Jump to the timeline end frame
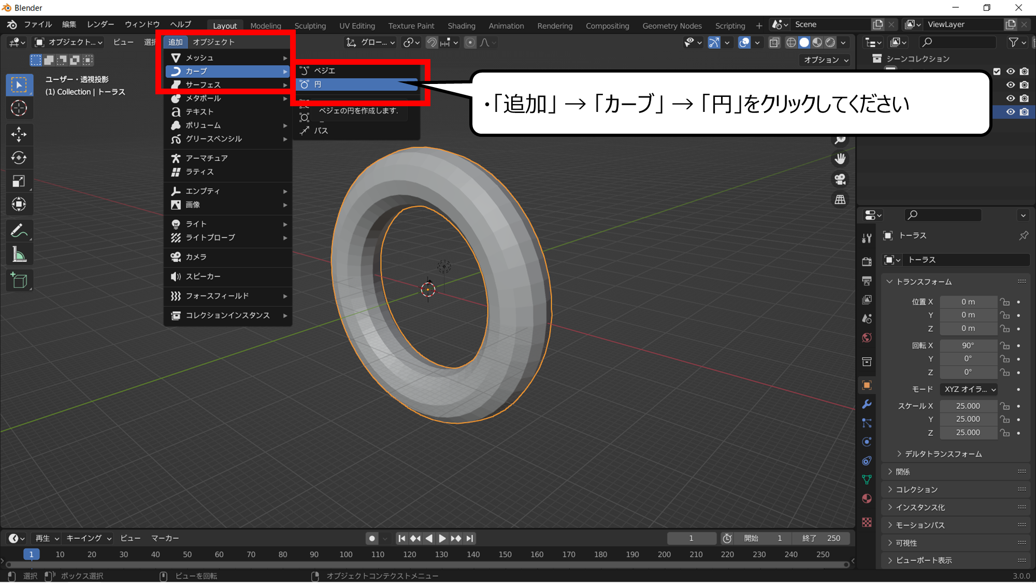1036x583 pixels. tap(469, 538)
